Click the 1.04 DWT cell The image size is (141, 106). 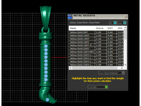pyautogui.click(x=111, y=49)
